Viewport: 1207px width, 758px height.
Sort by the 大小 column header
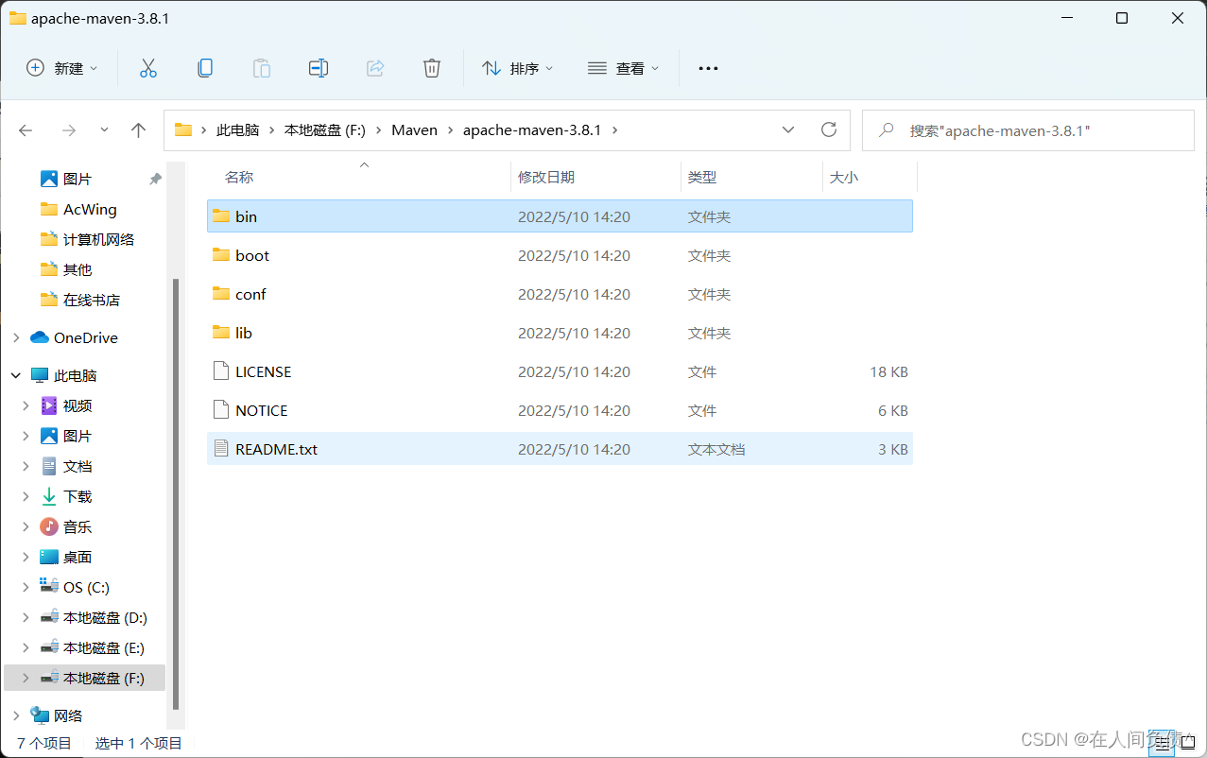pyautogui.click(x=844, y=177)
